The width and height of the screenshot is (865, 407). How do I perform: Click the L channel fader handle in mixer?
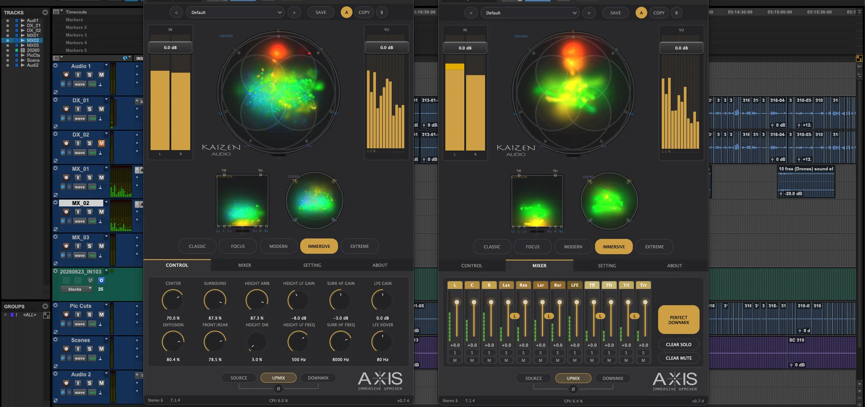coord(457,302)
